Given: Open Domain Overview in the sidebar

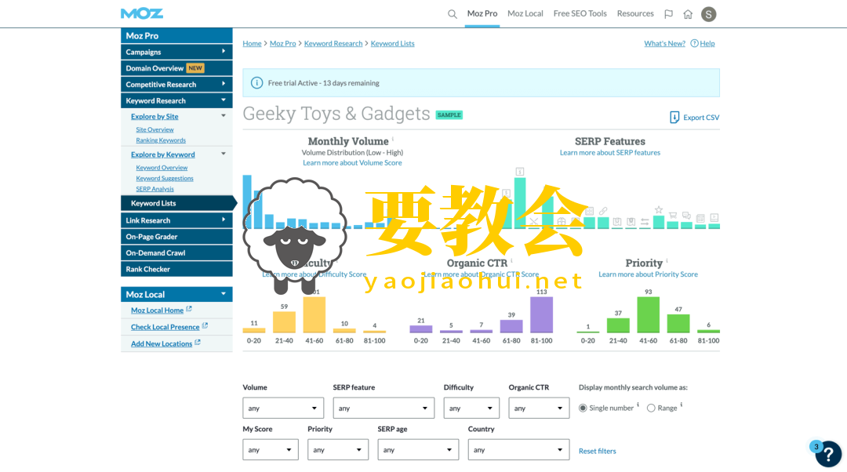Looking at the screenshot, I should pos(176,68).
